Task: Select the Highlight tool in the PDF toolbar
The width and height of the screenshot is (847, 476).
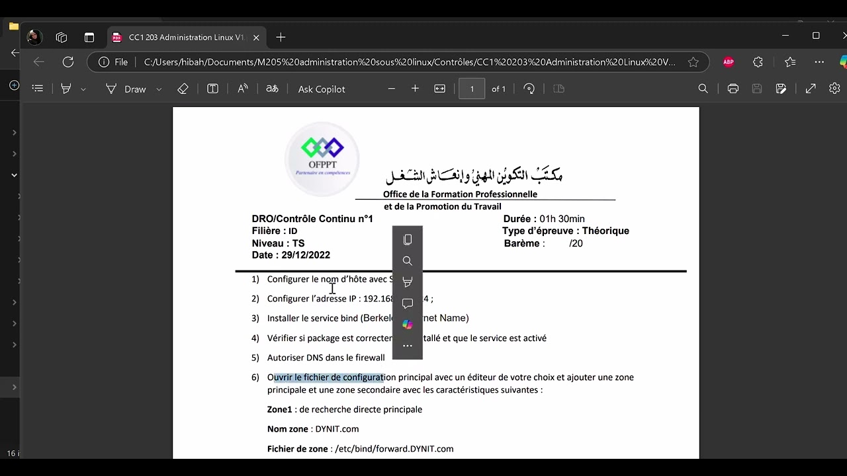Action: (66, 89)
